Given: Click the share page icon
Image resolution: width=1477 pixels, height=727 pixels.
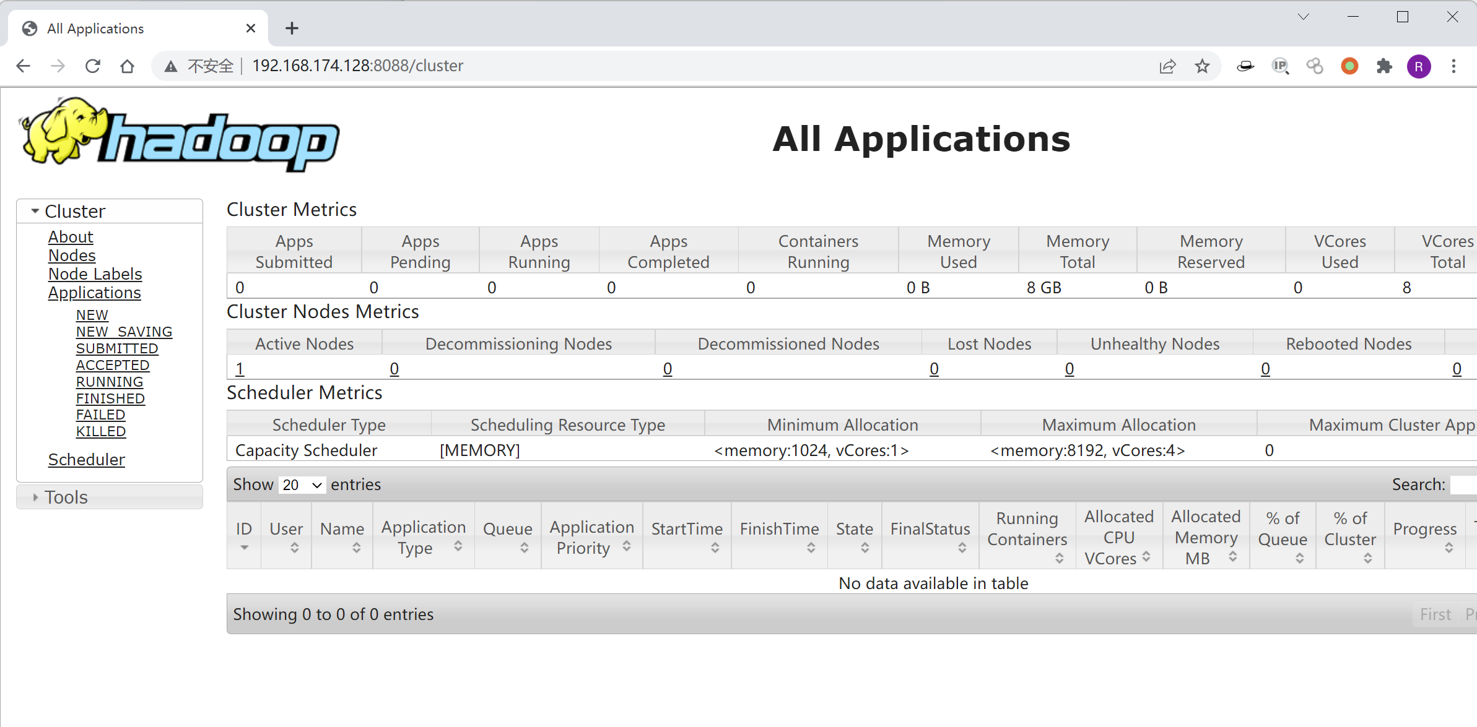Looking at the screenshot, I should coord(1167,66).
